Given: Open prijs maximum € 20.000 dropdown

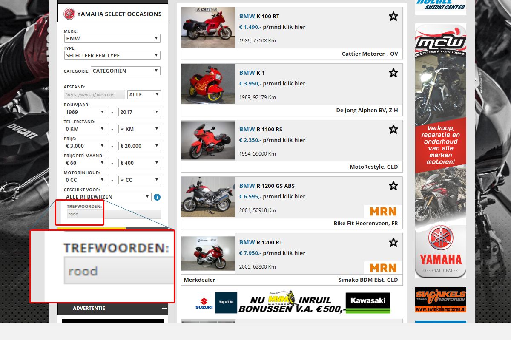Looking at the screenshot, I should pos(139,146).
